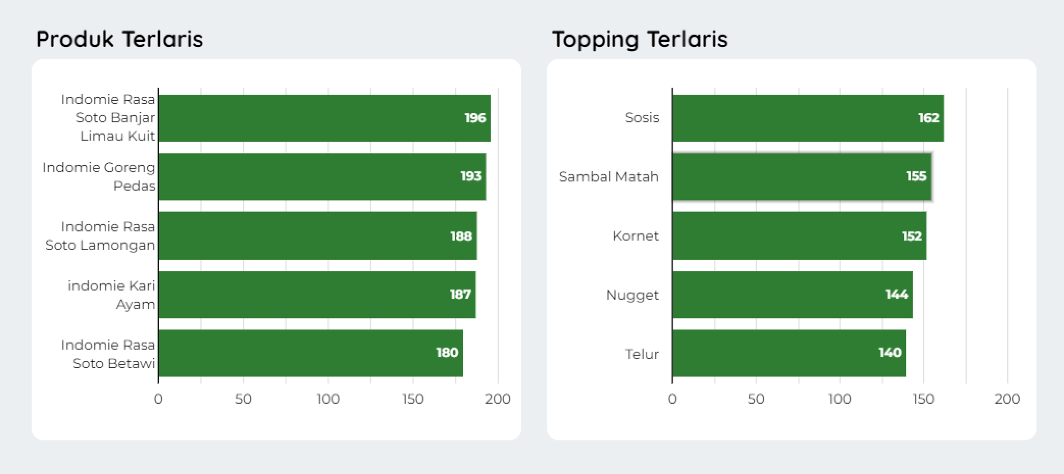Click the Telur axis label
The image size is (1064, 474).
pos(642,354)
